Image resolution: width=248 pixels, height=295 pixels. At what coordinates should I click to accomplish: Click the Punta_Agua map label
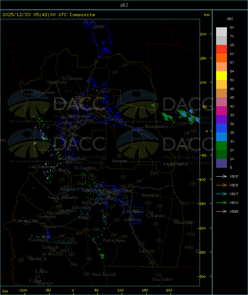tap(114, 240)
